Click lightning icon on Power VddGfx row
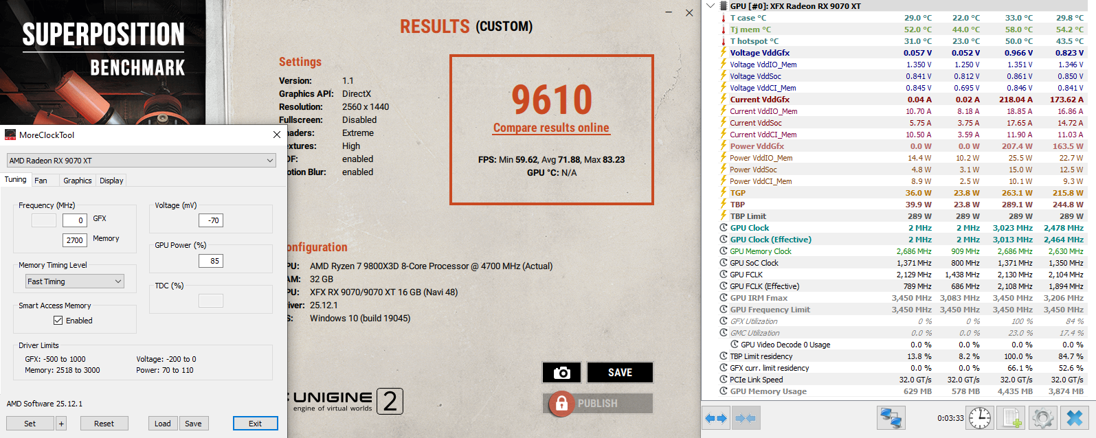Image resolution: width=1096 pixels, height=438 pixels. tap(724, 146)
